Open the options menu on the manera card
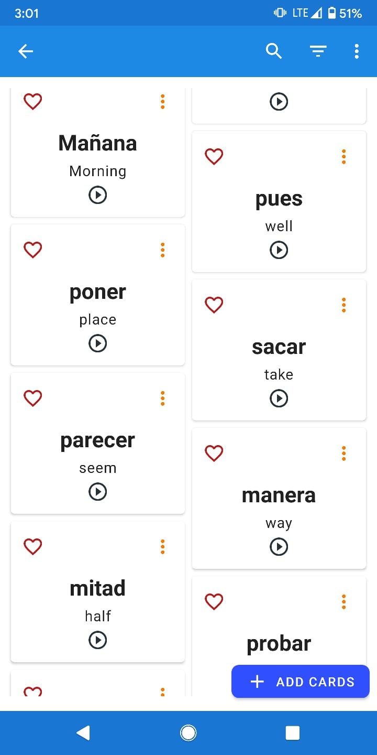 pos(343,453)
